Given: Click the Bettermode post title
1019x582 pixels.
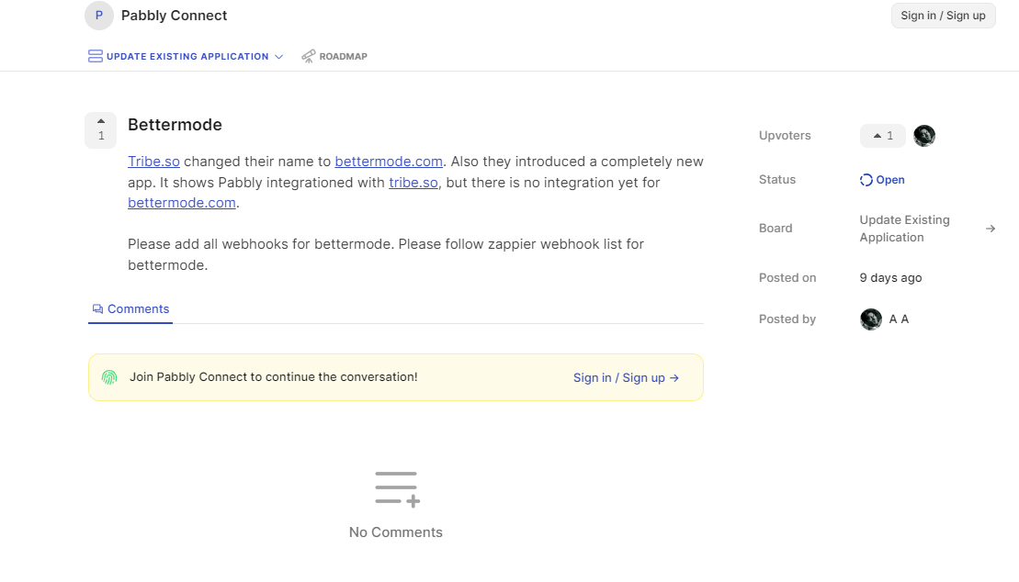Looking at the screenshot, I should coord(175,125).
